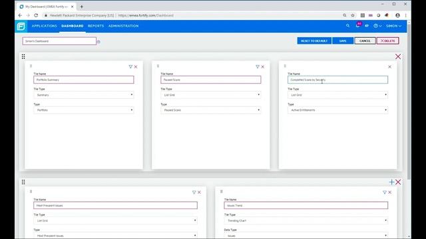This screenshot has width=426, height=239.
Task: Cancel dashboard editing
Action: point(365,41)
